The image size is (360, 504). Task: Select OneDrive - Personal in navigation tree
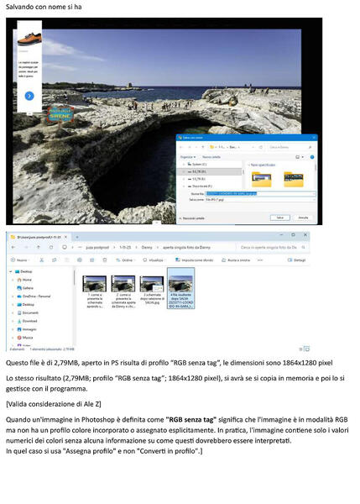pos(34,296)
